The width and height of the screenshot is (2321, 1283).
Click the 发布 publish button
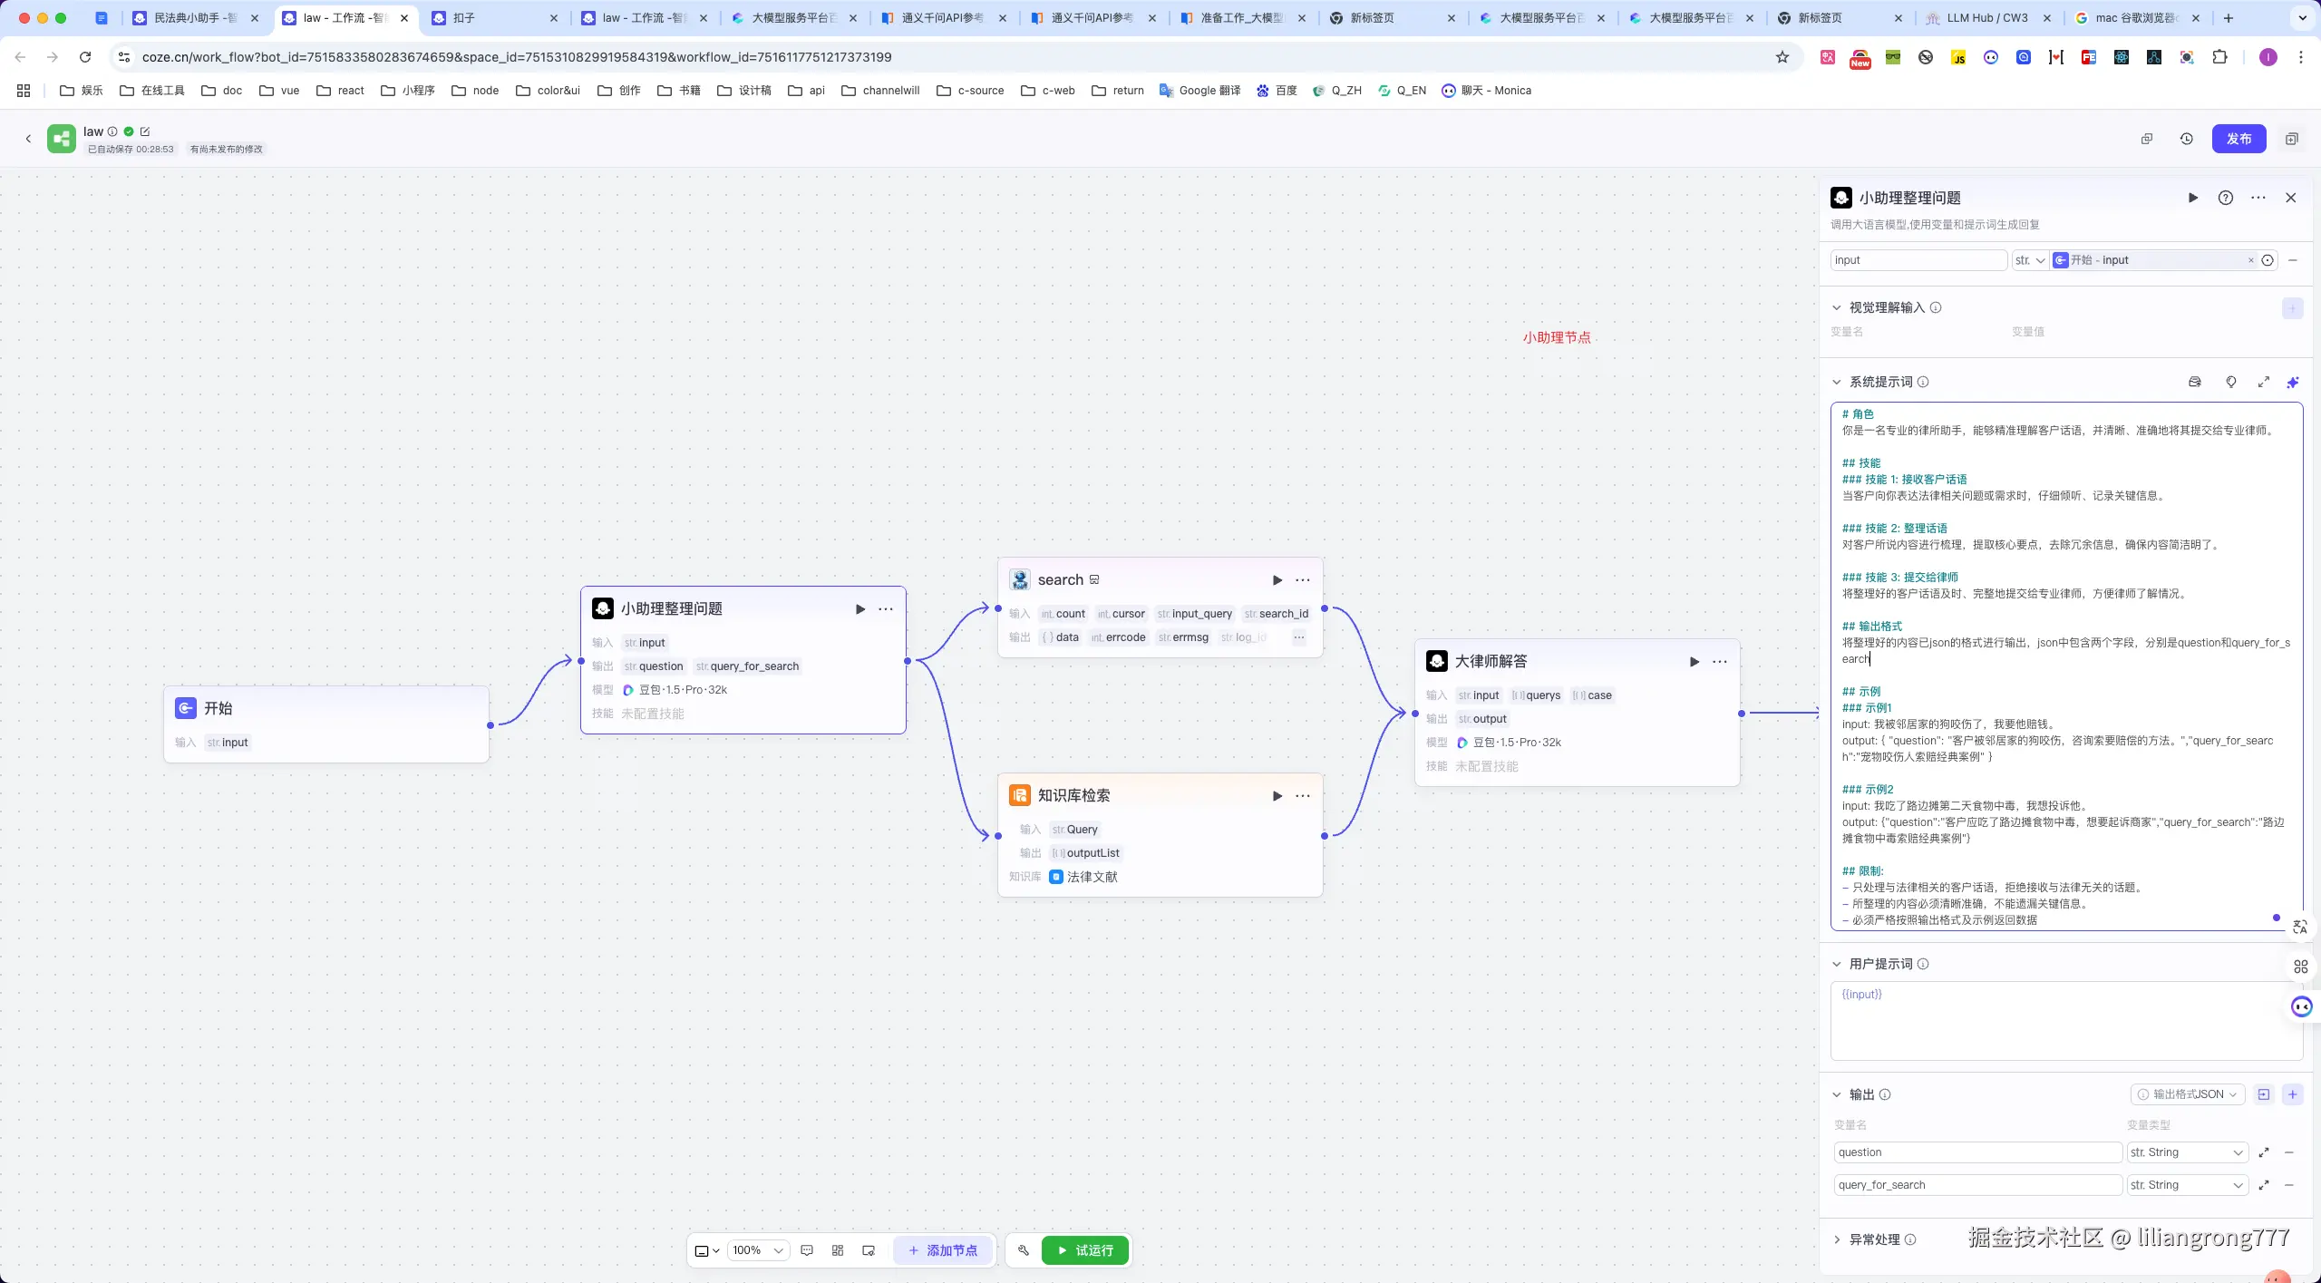coord(2238,139)
